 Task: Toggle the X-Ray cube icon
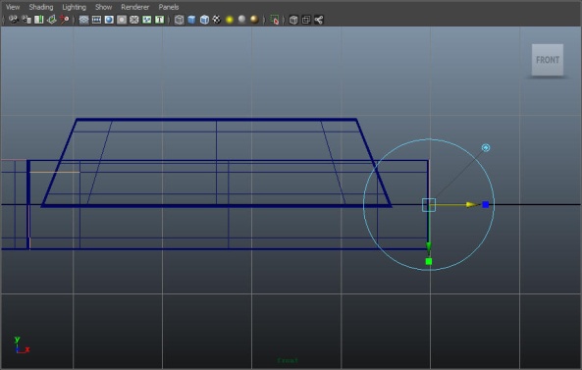click(x=293, y=20)
